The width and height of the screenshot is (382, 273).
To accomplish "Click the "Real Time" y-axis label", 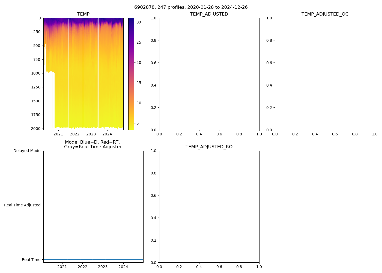I will click(31, 260).
